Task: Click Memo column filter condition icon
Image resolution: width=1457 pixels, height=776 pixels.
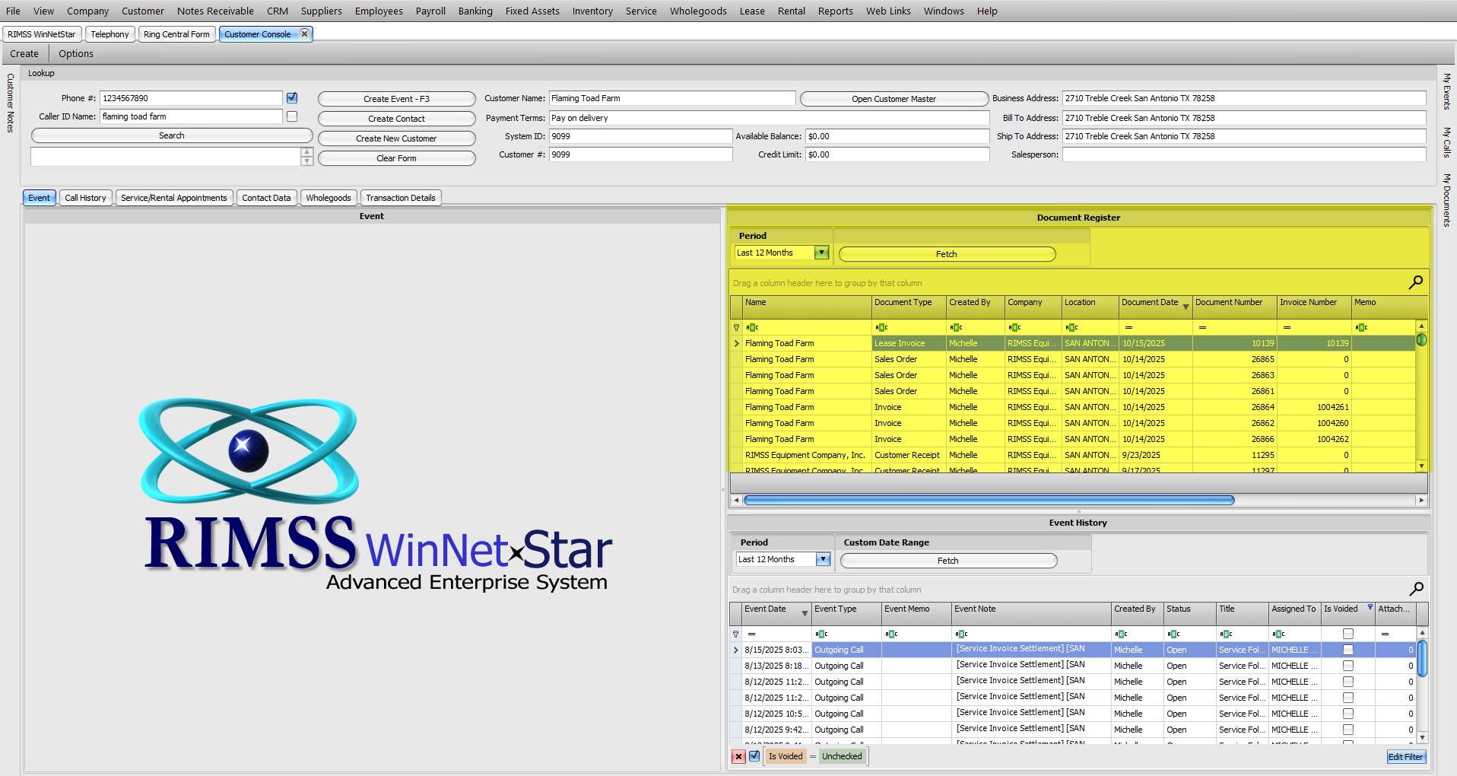Action: coord(1361,327)
